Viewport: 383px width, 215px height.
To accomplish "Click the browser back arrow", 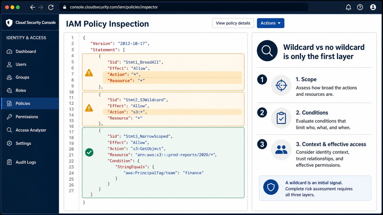I will click(x=33, y=7).
